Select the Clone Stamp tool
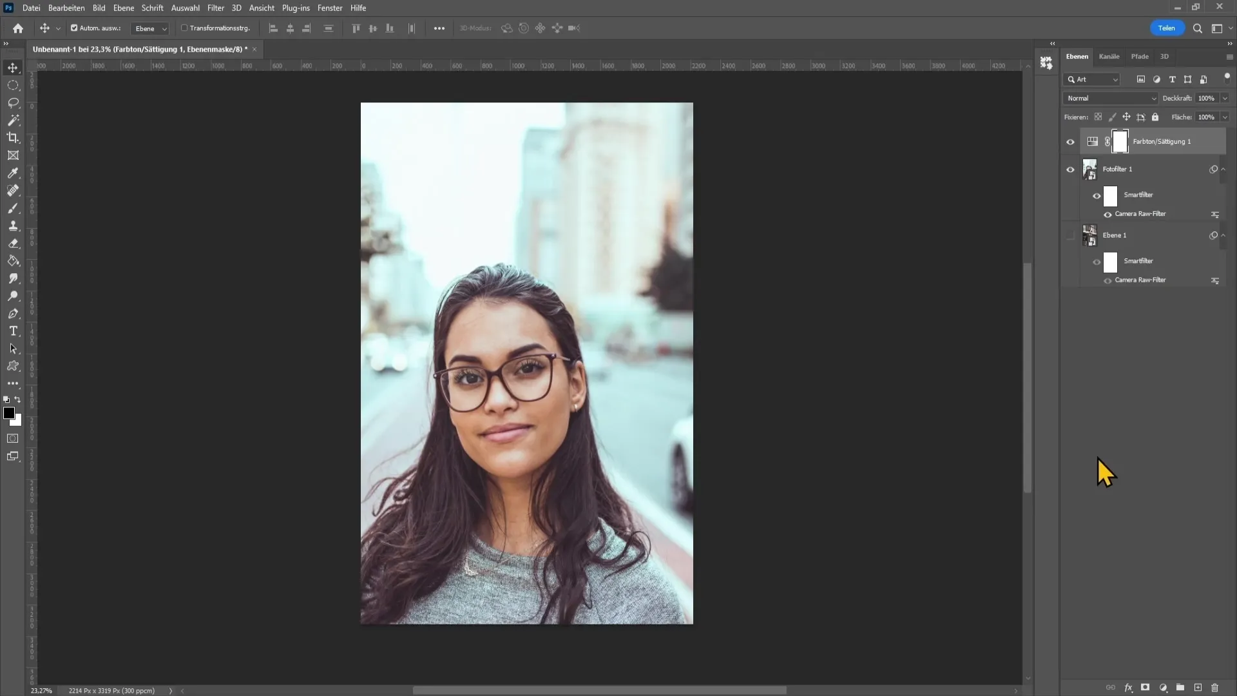This screenshot has height=696, width=1237. pos(13,226)
